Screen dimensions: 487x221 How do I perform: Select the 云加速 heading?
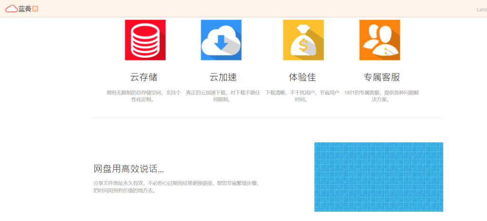click(223, 77)
